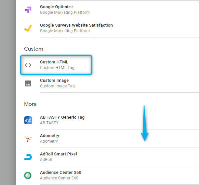Click the Custom section heading

(34, 49)
